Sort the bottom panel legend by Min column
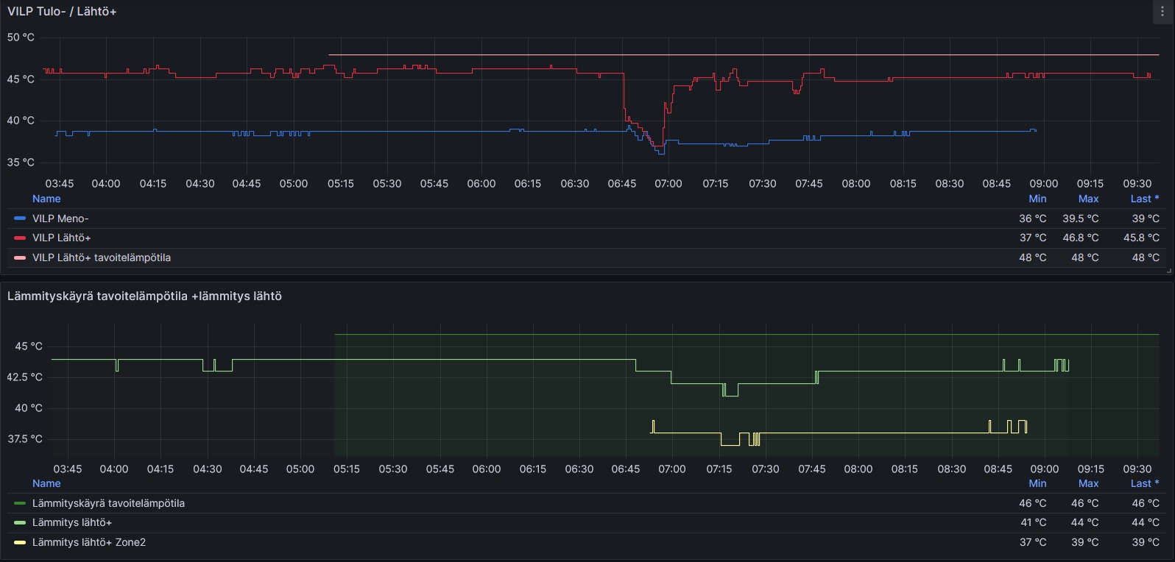This screenshot has width=1175, height=562. point(1037,483)
